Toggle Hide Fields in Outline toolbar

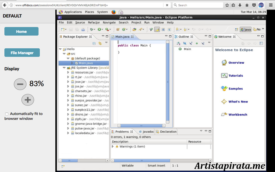(x=185, y=43)
